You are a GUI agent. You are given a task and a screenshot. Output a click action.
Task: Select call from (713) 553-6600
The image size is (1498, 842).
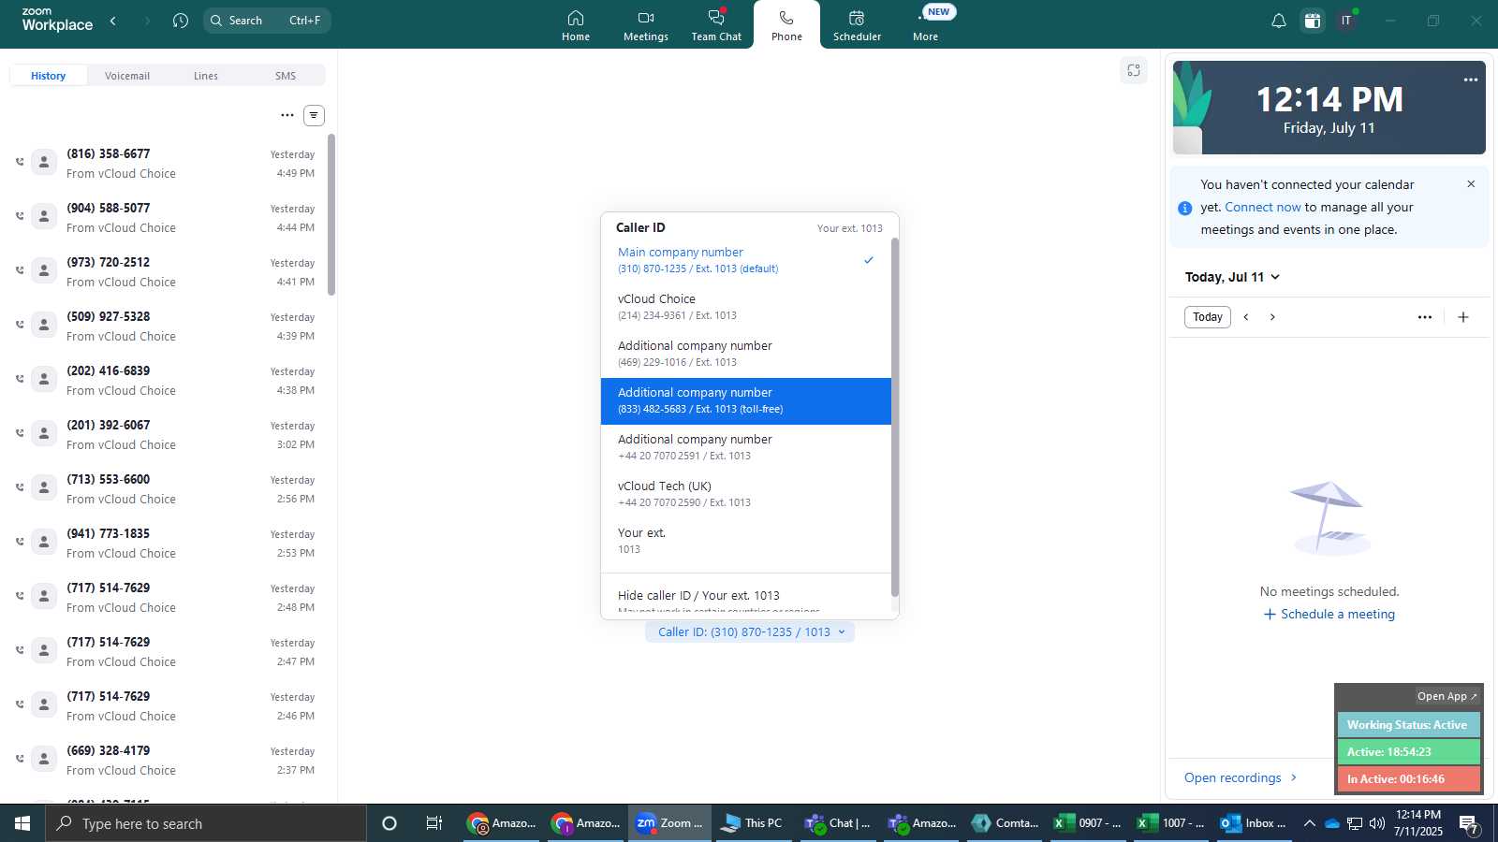[x=167, y=488]
